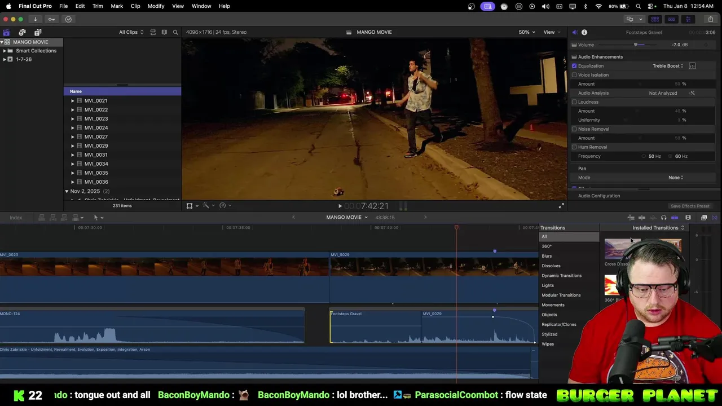The width and height of the screenshot is (722, 406).
Task: Expand Smart Collections folder
Action: (x=5, y=51)
